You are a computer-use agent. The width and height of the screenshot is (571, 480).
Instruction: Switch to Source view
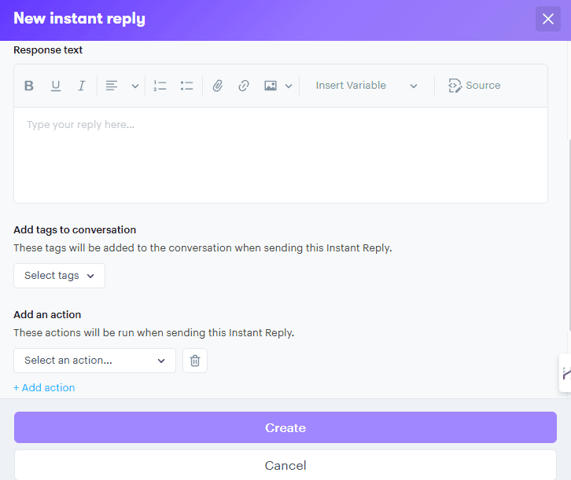[x=474, y=86]
